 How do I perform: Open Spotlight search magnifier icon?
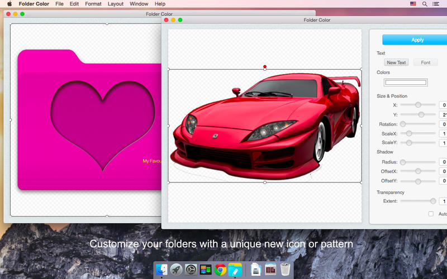pos(425,4)
